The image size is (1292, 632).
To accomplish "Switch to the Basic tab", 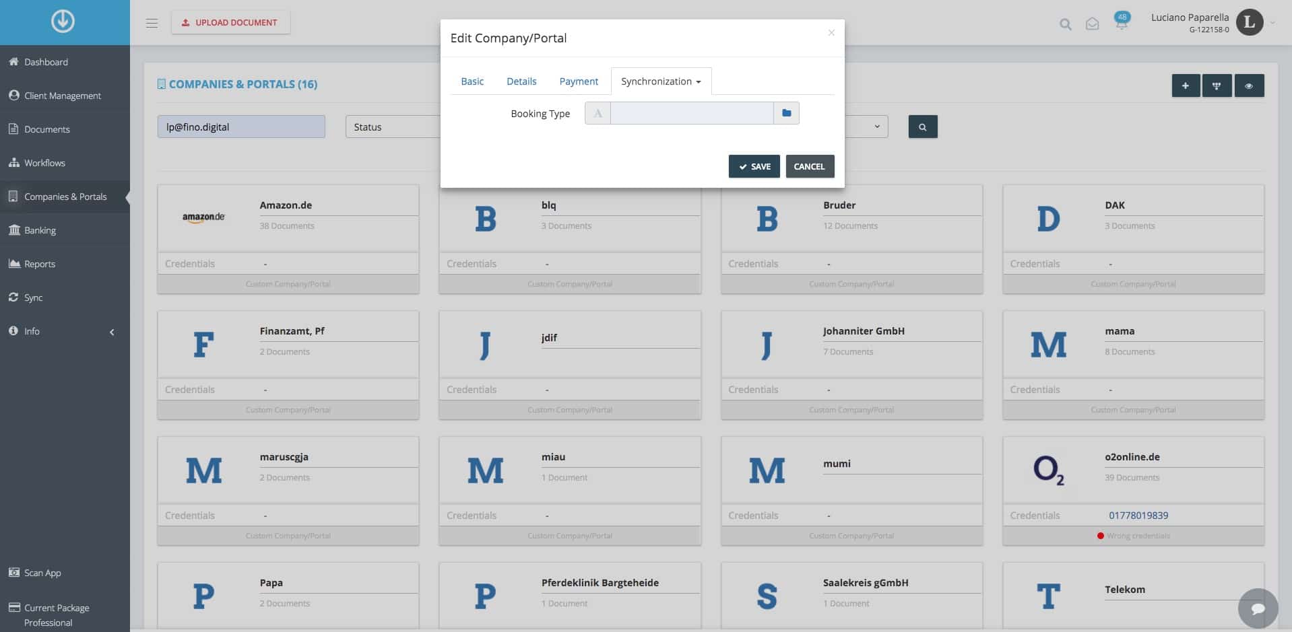I will click(472, 81).
